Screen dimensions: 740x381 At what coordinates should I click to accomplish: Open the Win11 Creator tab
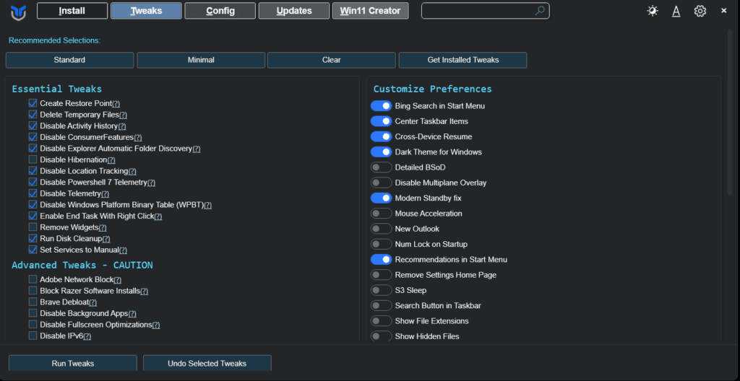point(370,11)
